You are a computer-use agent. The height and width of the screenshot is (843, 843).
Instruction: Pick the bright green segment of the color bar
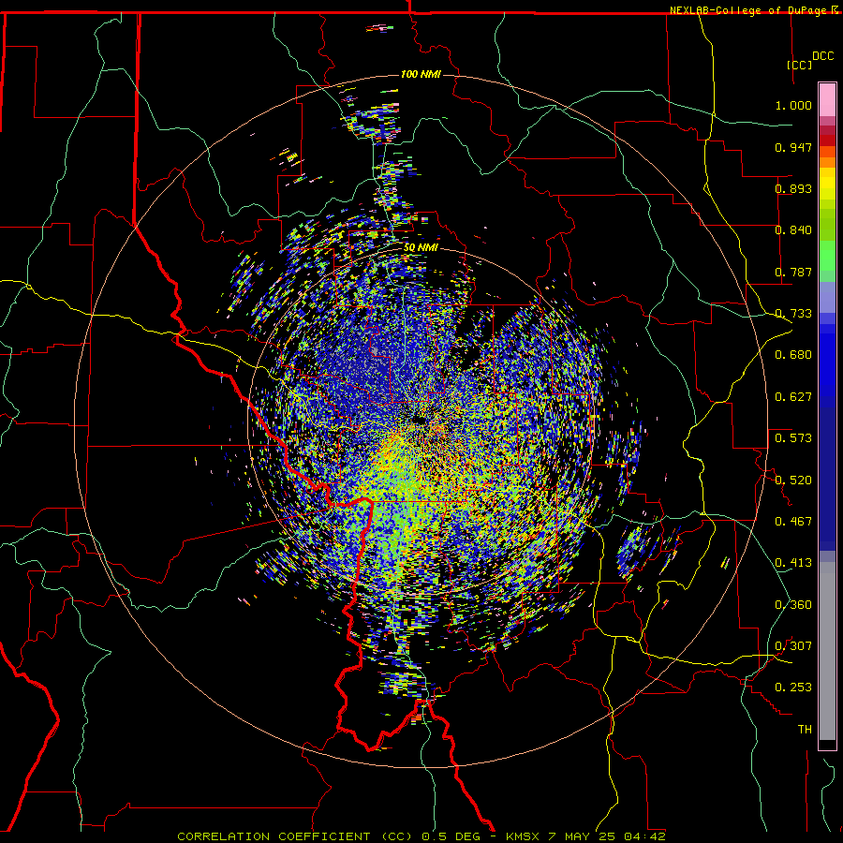click(827, 256)
